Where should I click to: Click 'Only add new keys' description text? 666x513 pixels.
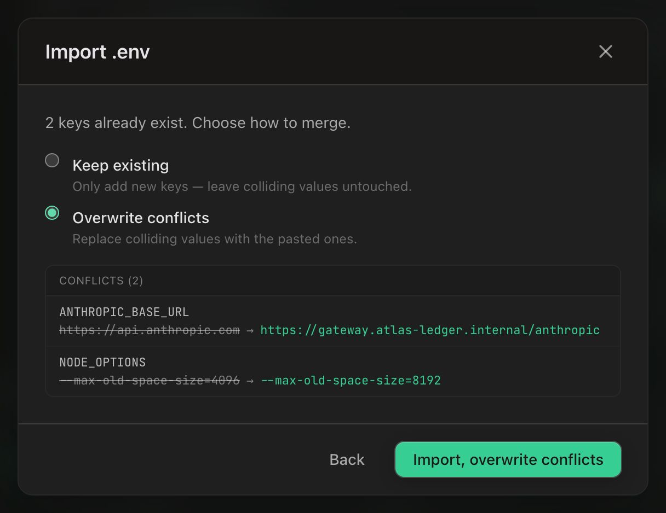point(242,186)
